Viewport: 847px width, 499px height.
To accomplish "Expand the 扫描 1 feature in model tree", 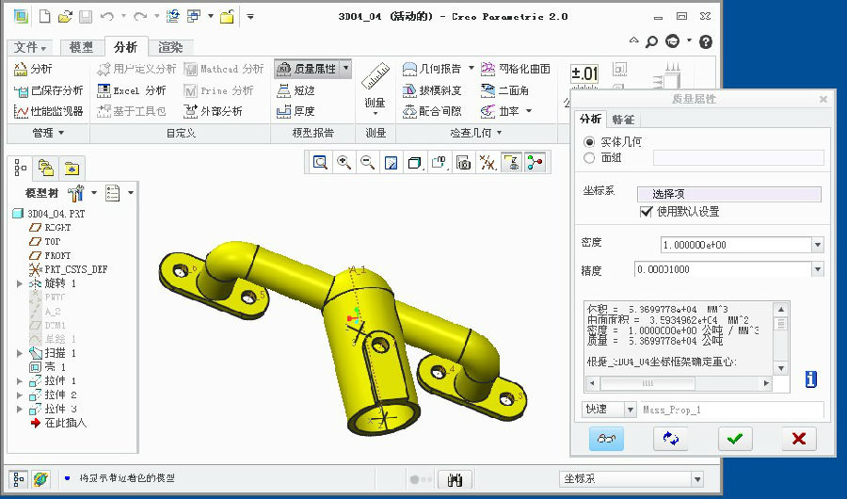I will [21, 353].
